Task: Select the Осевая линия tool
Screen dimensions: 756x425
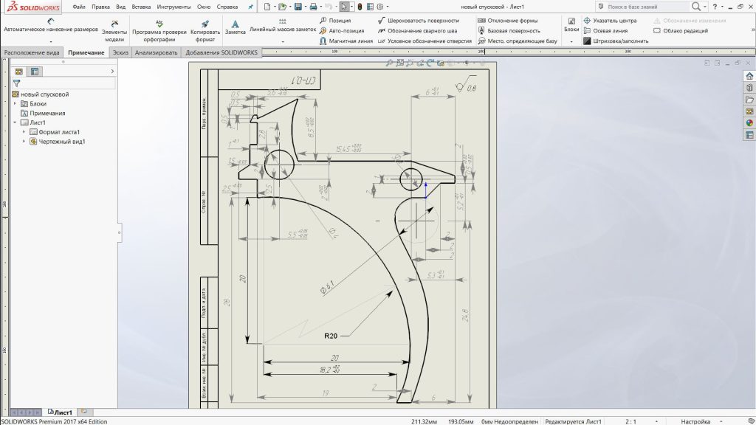Action: 605,31
